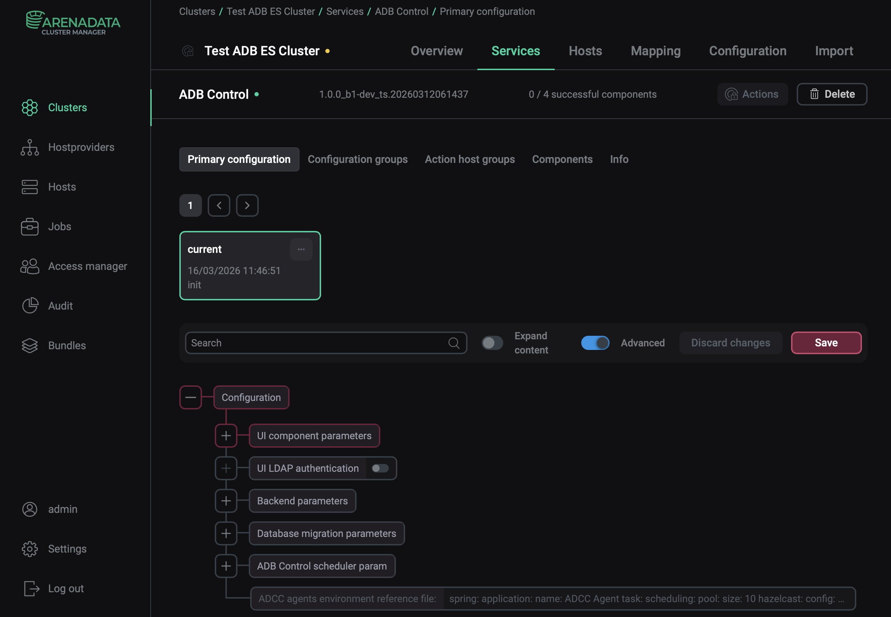Open the Audit section
Screen dimensions: 891x617
[x=60, y=305]
